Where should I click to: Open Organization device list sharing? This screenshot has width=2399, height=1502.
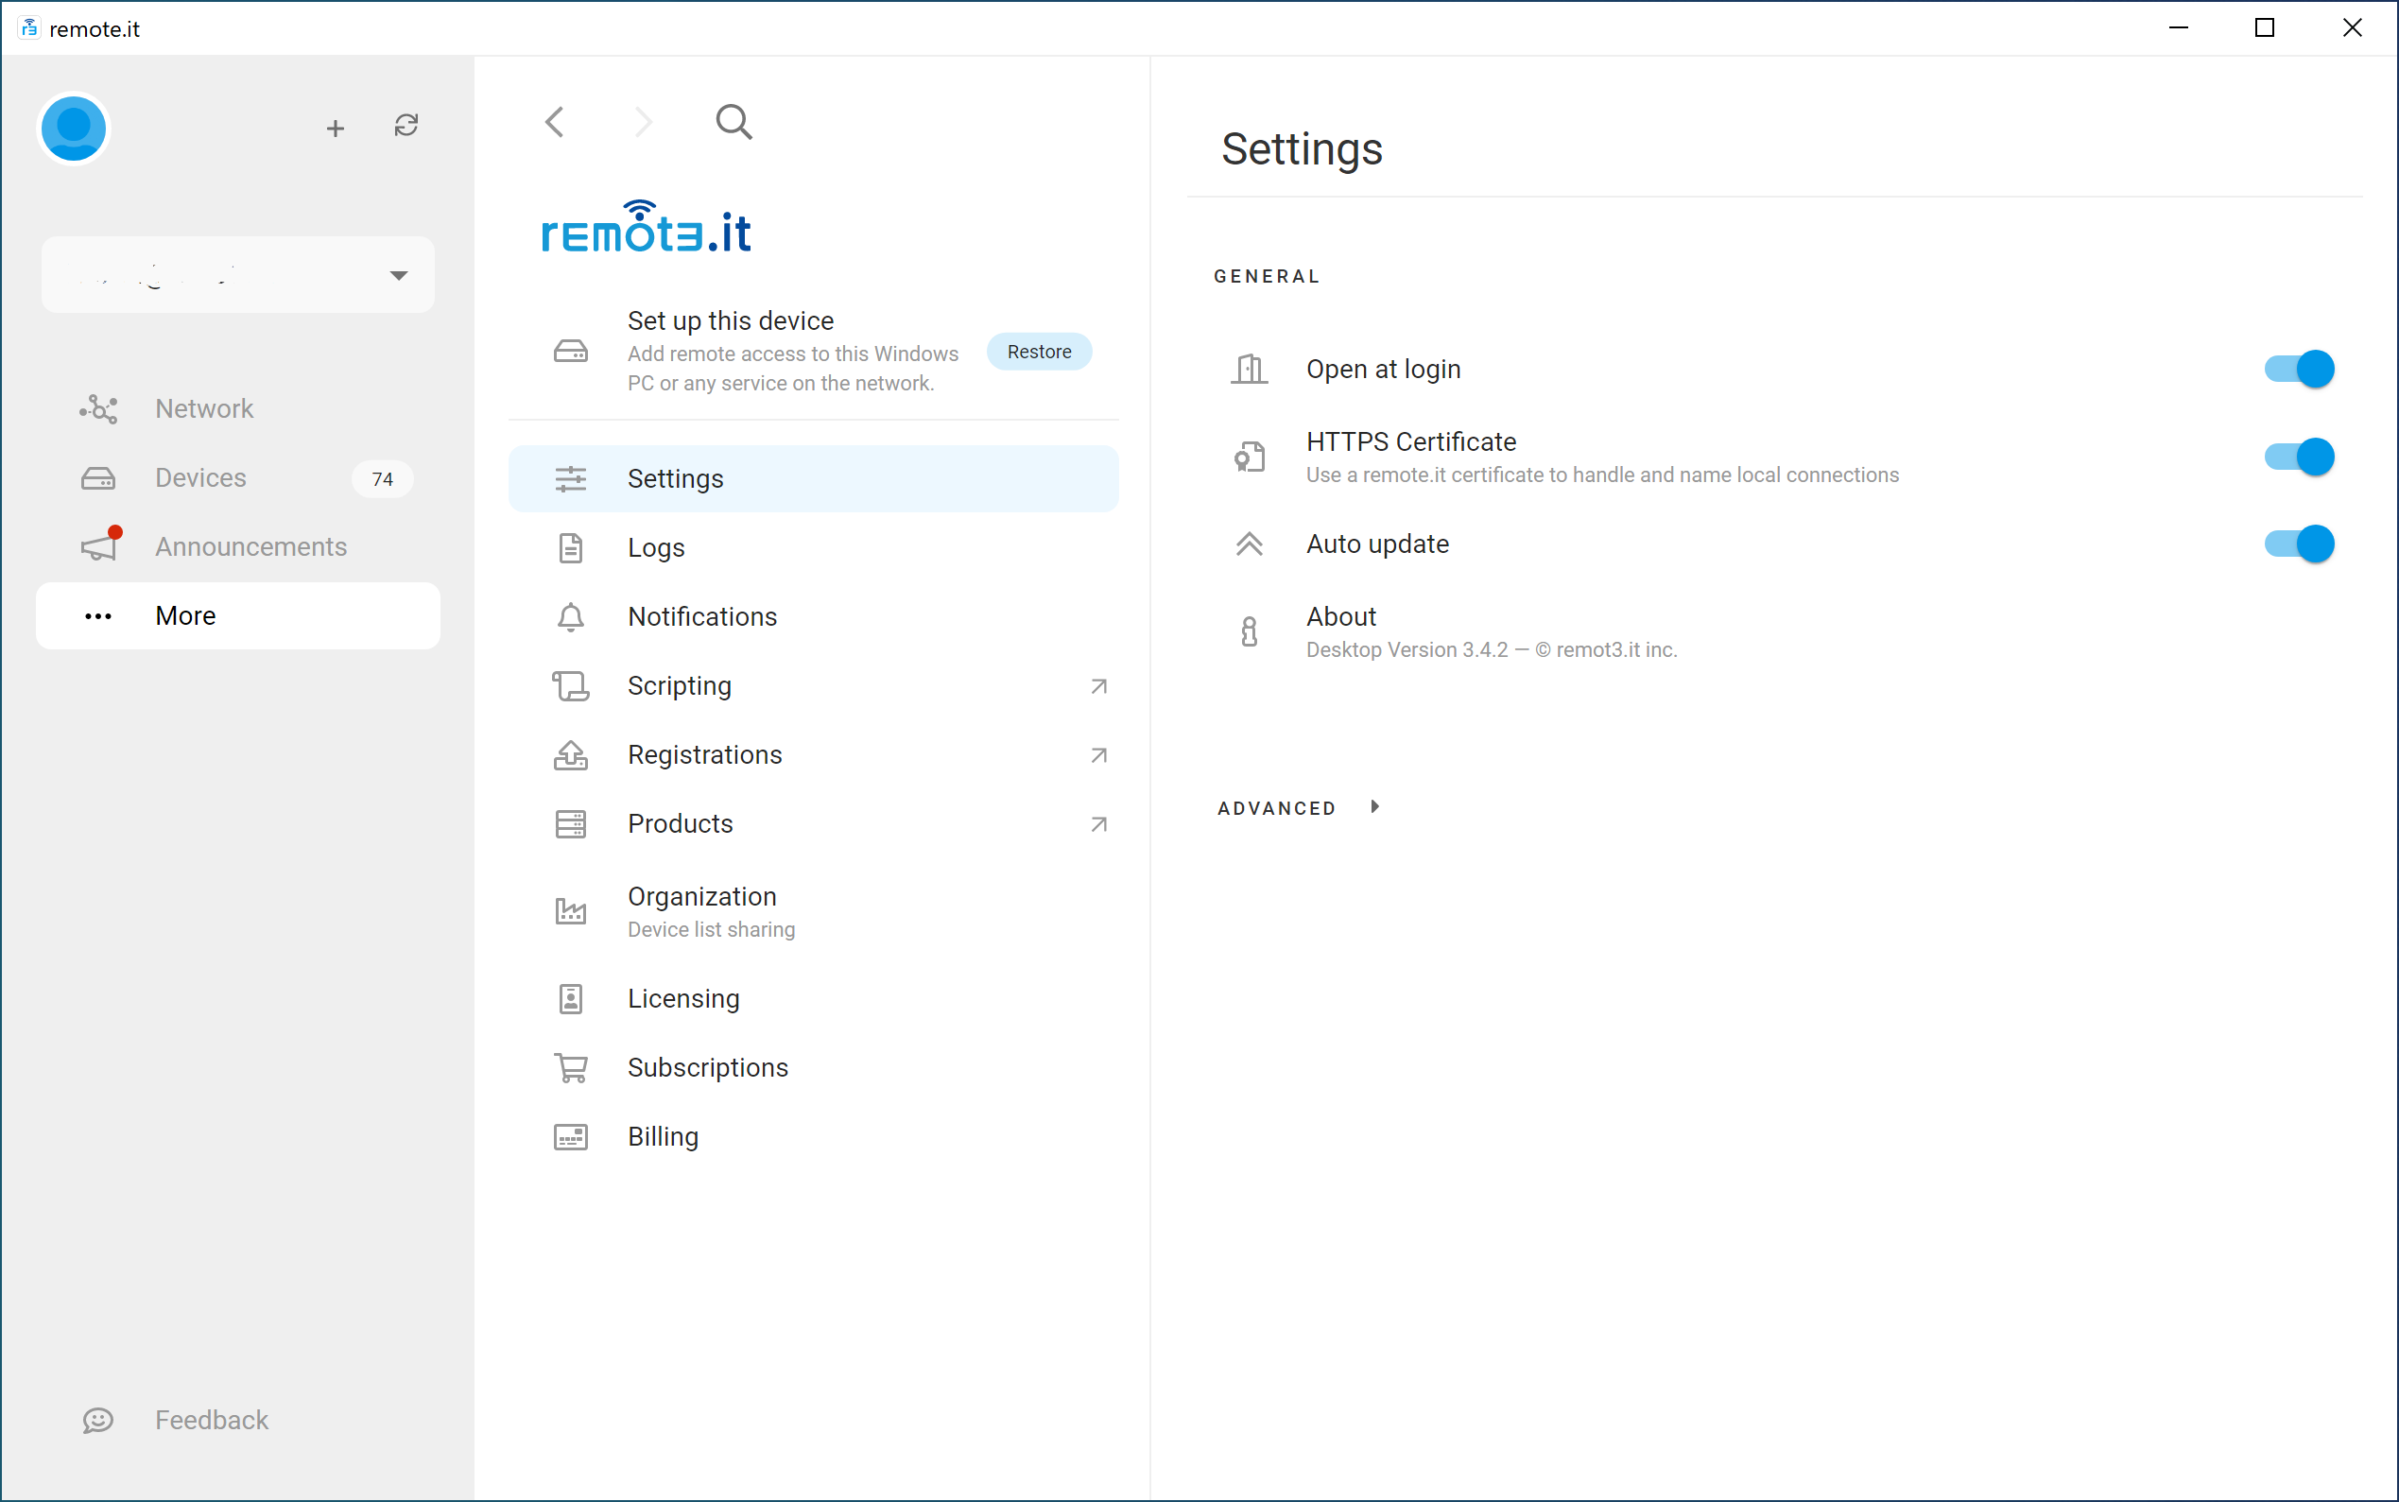tap(814, 911)
